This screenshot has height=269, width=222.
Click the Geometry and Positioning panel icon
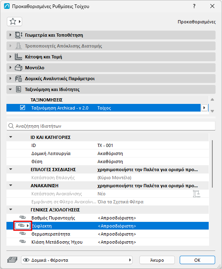click(19, 35)
